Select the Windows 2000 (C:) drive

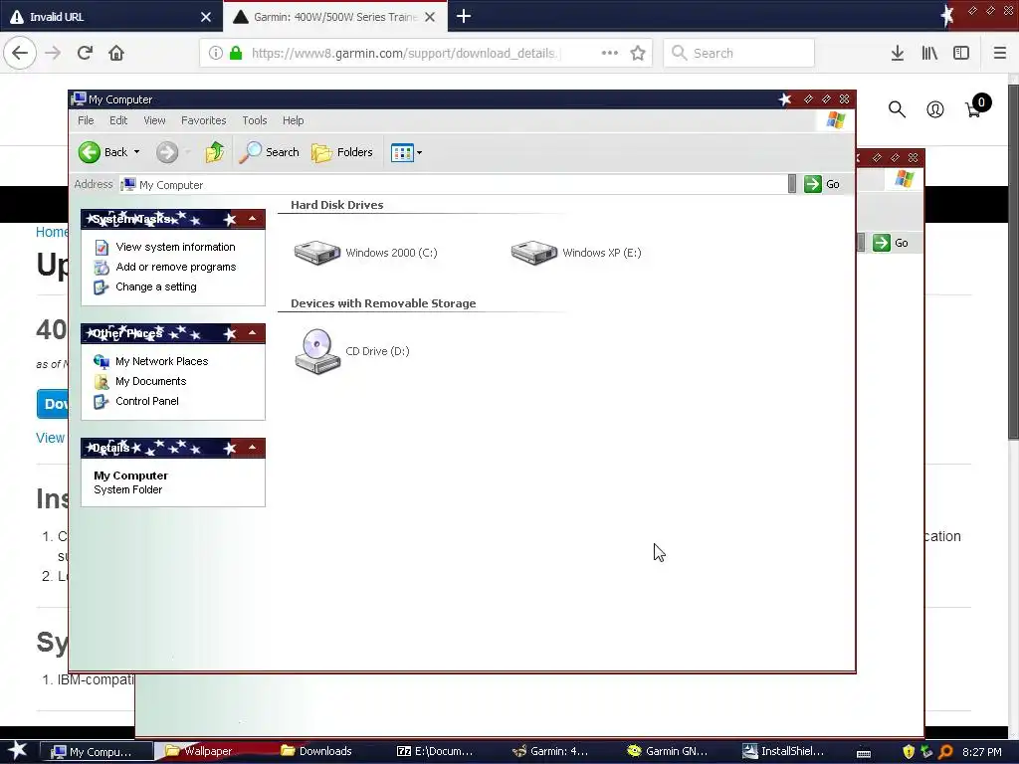pyautogui.click(x=365, y=253)
